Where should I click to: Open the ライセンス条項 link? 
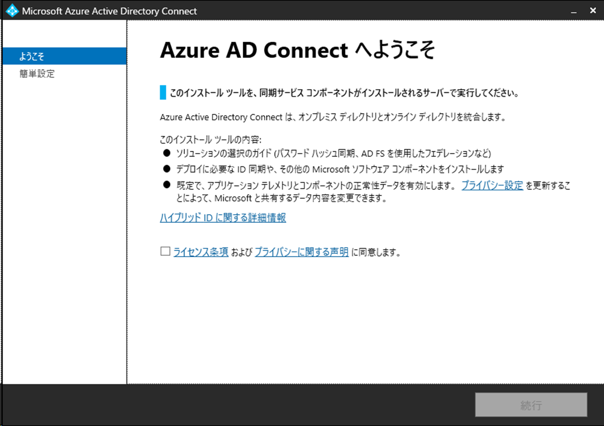[x=200, y=251]
